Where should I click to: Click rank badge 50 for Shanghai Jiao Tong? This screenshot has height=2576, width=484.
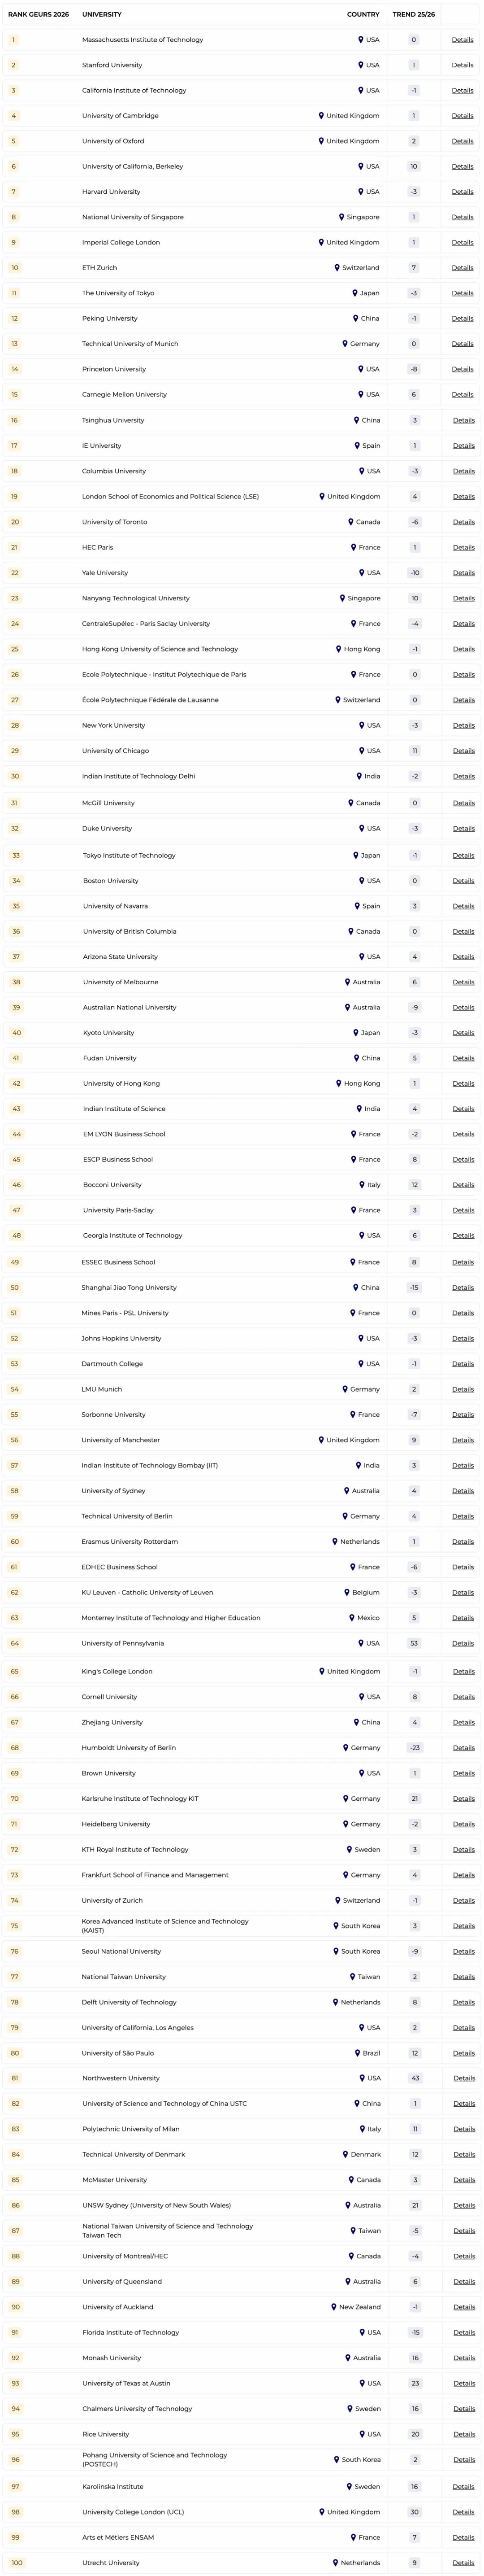coord(15,1288)
